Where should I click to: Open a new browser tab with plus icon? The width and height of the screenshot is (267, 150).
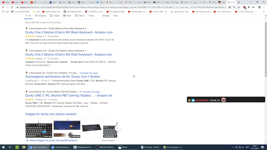[239, 2]
